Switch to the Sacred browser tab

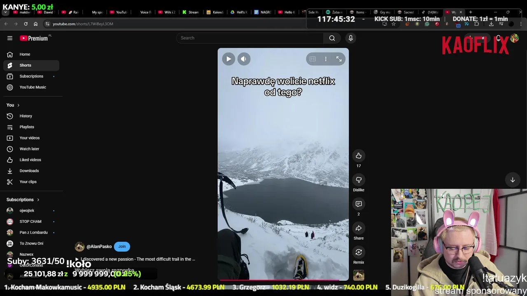(x=406, y=12)
